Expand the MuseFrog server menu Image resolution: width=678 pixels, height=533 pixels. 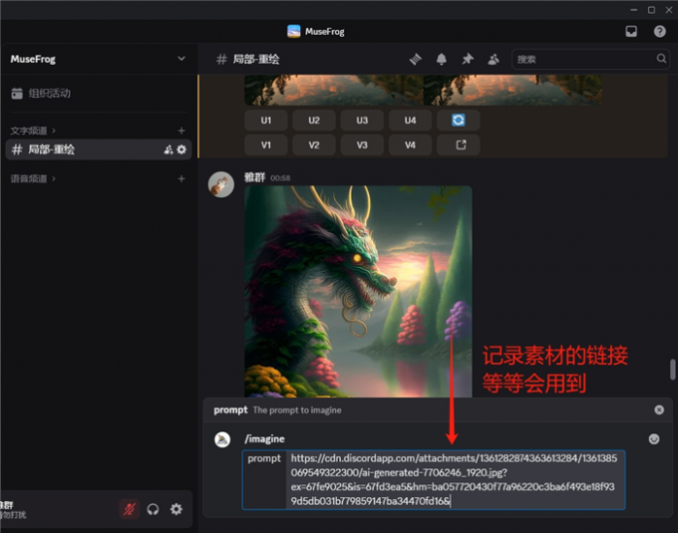point(181,59)
